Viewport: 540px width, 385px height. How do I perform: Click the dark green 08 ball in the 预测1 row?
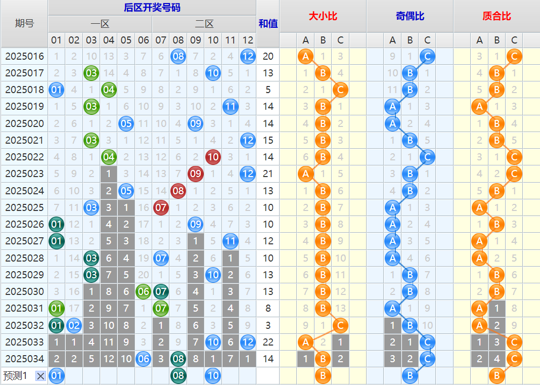pyautogui.click(x=178, y=376)
